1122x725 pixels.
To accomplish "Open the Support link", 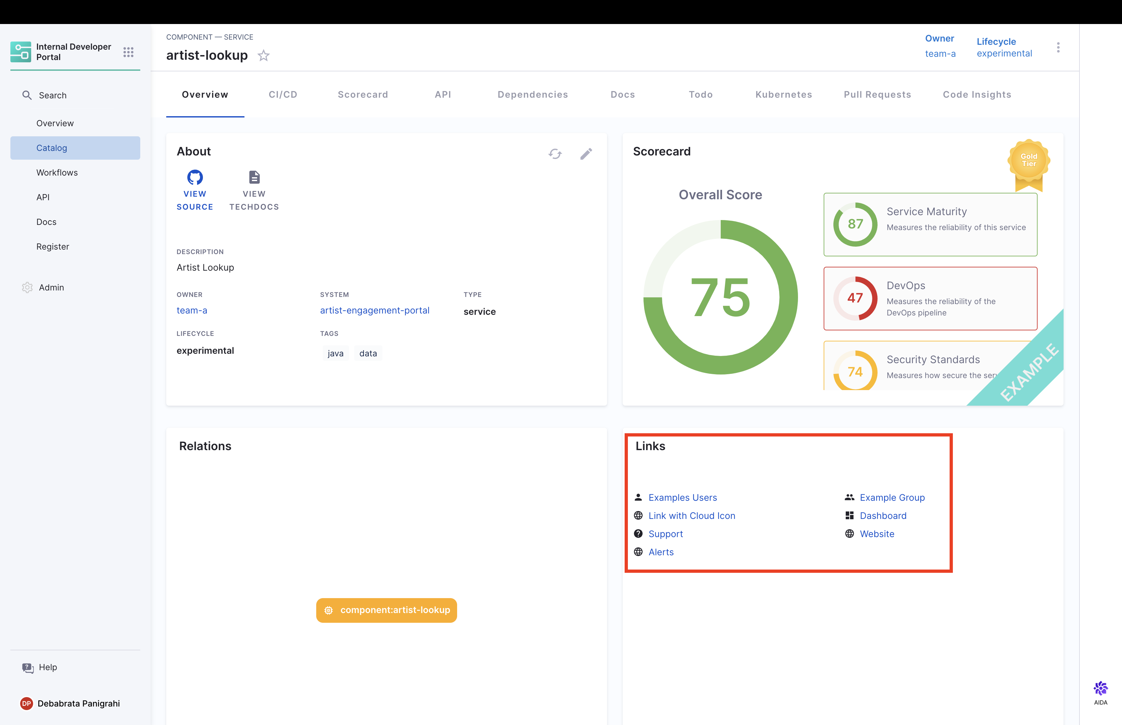I will coord(665,534).
